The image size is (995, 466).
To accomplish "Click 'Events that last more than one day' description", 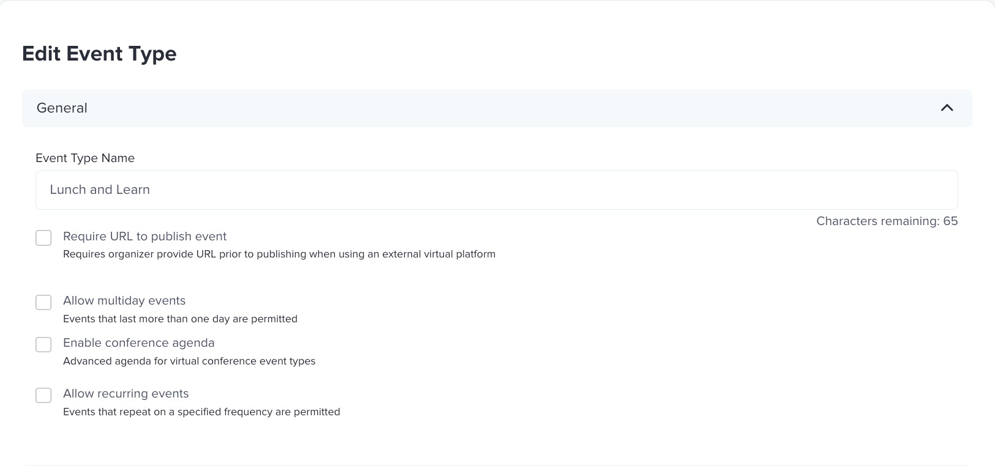I will (x=180, y=319).
